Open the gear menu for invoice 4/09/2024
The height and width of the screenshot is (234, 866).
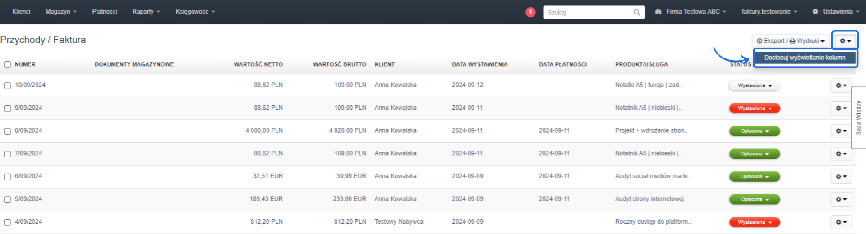point(841,222)
